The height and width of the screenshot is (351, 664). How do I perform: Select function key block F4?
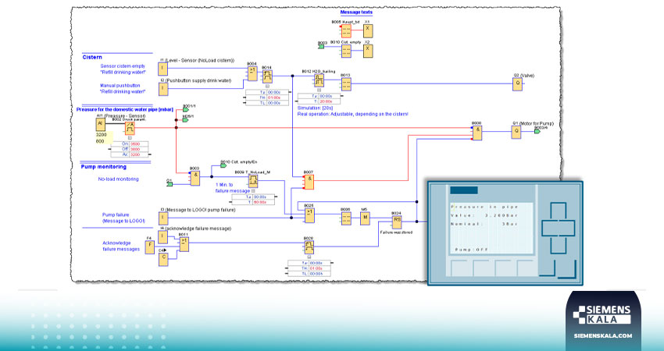149,247
